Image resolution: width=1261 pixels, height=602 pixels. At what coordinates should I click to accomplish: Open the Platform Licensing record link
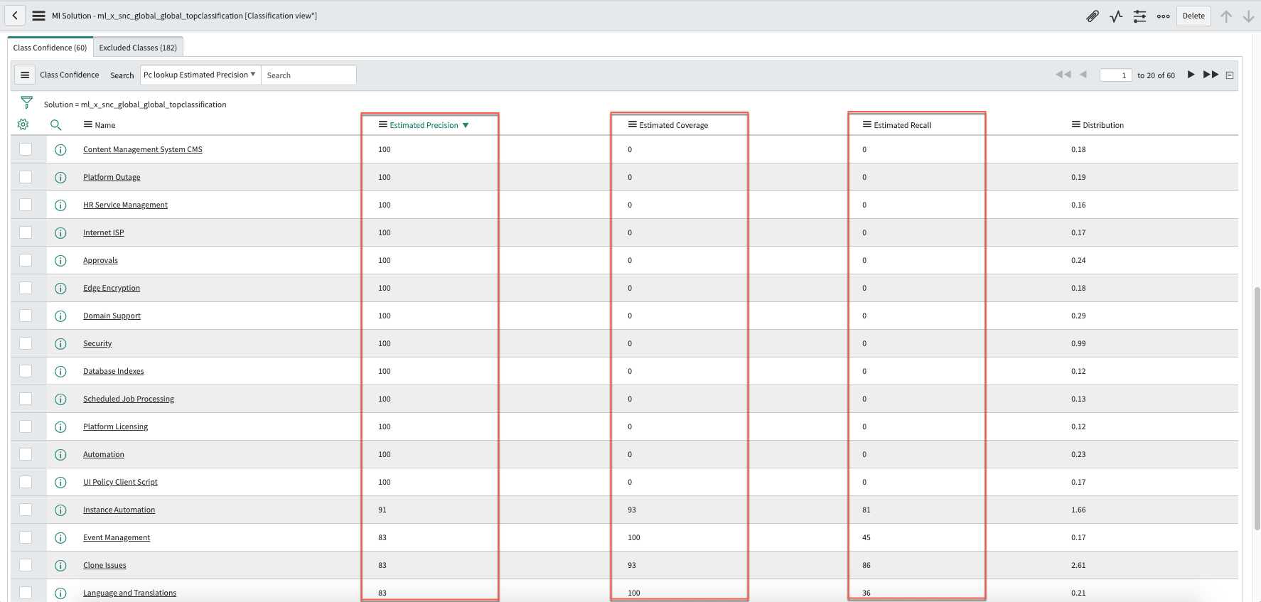pos(116,426)
